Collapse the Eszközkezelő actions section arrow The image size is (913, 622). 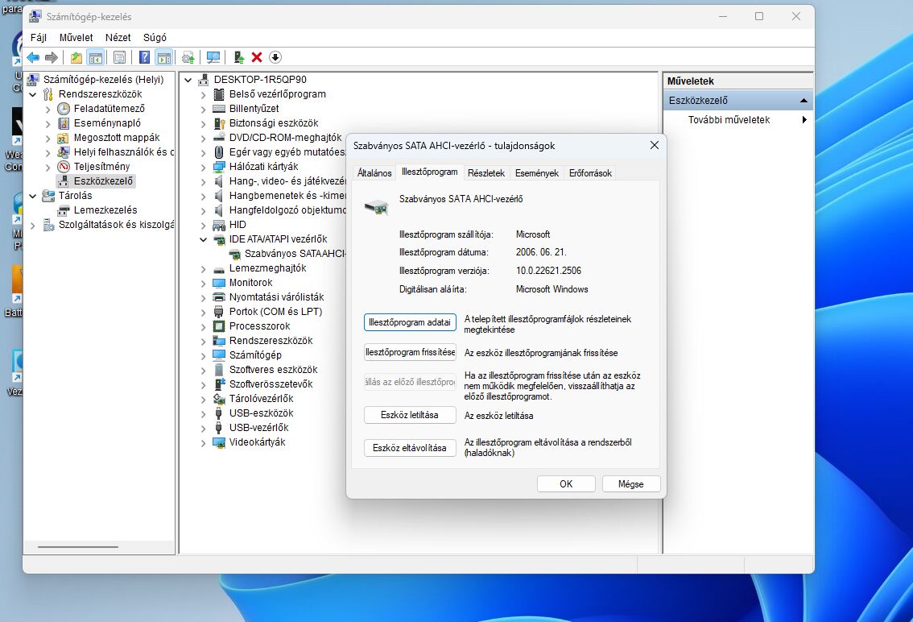click(x=804, y=100)
